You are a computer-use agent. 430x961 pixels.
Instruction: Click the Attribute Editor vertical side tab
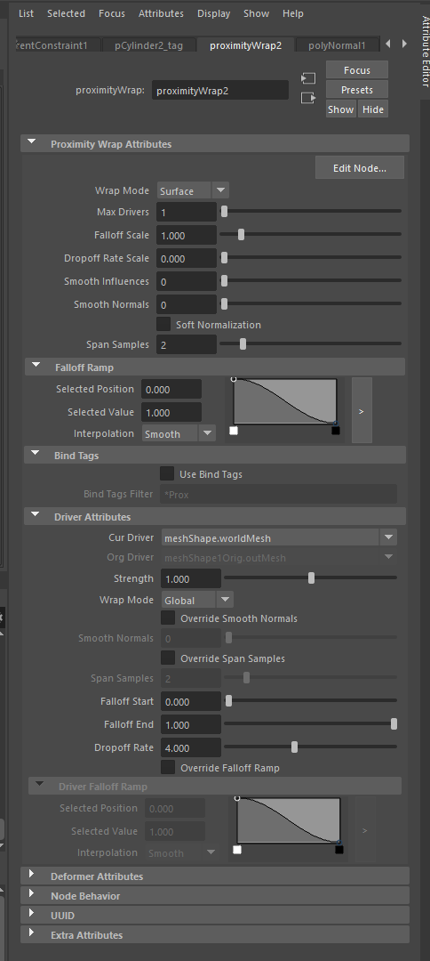pos(425,52)
